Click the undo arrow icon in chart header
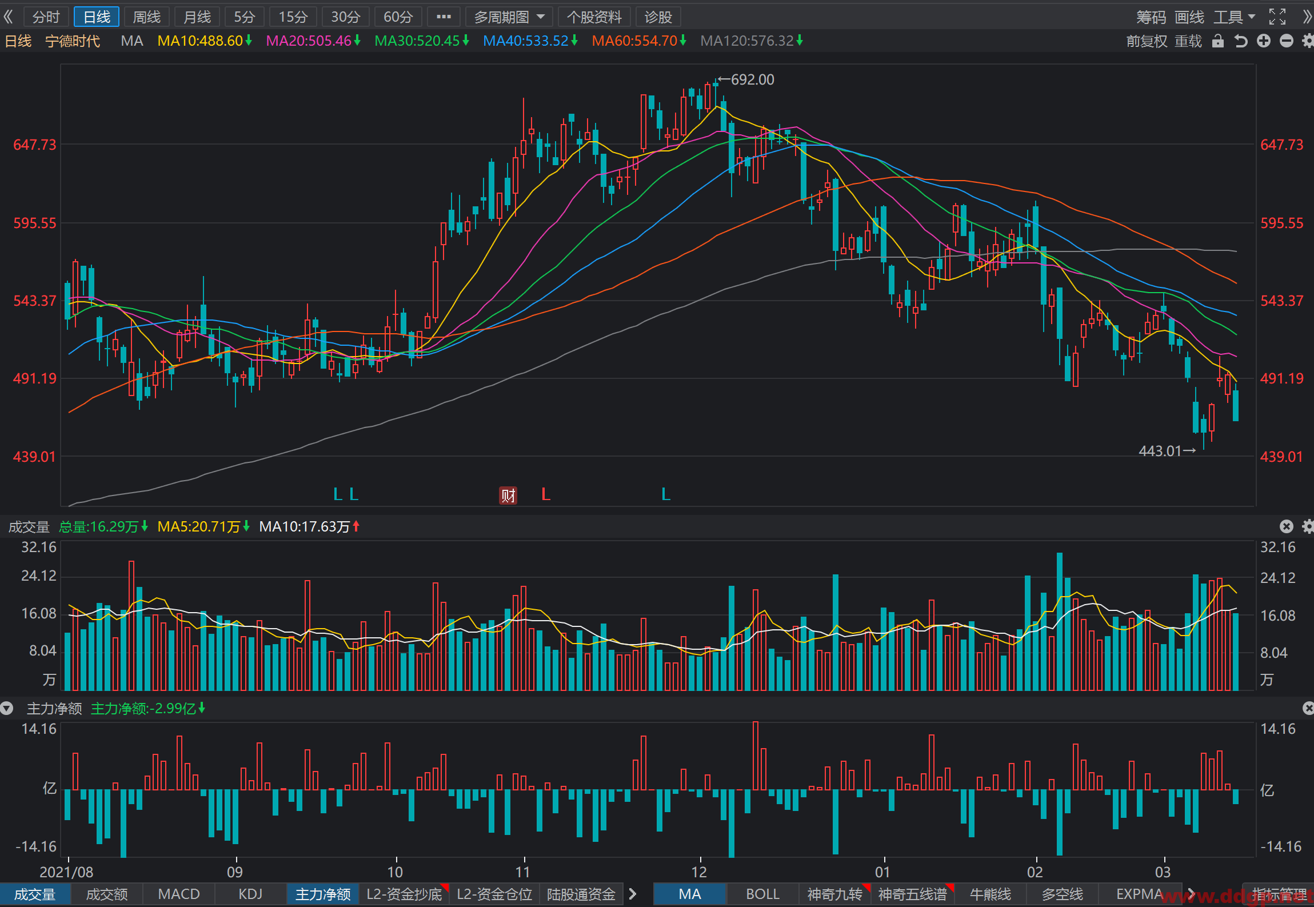The image size is (1314, 907). pos(1241,41)
